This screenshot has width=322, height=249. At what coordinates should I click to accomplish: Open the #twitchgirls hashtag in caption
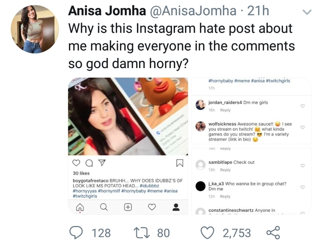coord(85,196)
